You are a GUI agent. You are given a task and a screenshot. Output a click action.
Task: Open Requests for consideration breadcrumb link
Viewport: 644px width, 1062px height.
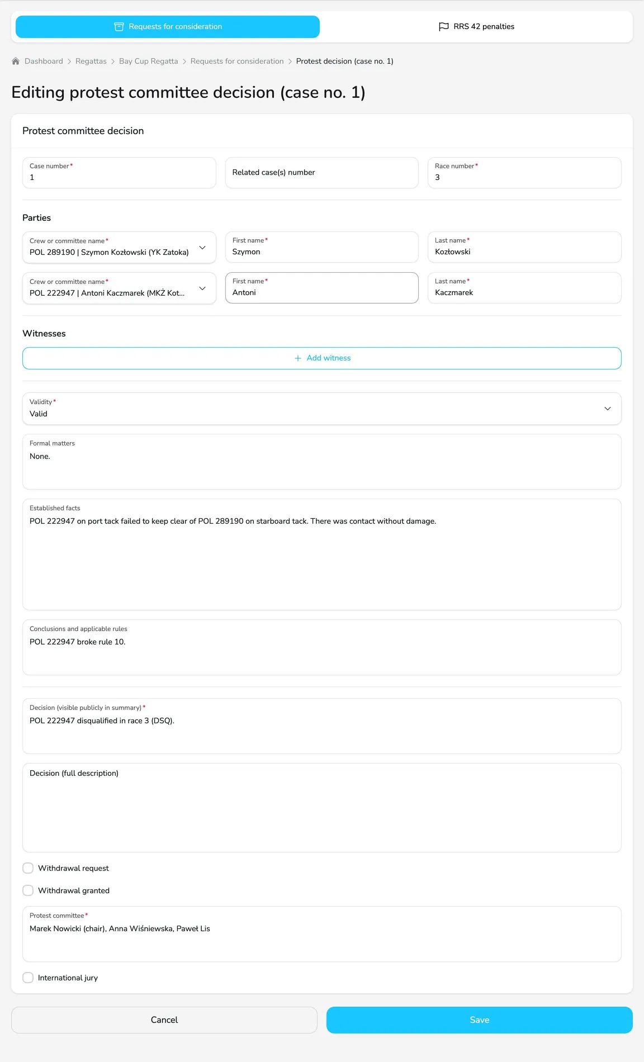tap(237, 61)
